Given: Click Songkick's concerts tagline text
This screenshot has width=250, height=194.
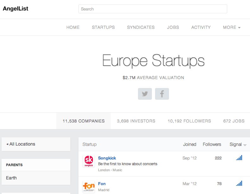Looking at the screenshot, I should tap(128, 164).
